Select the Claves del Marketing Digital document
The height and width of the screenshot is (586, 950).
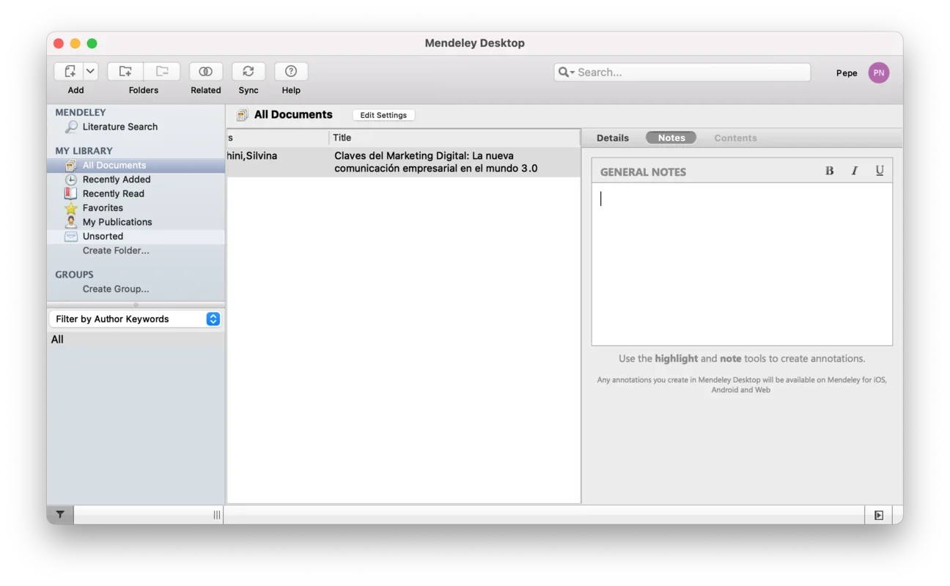[435, 162]
